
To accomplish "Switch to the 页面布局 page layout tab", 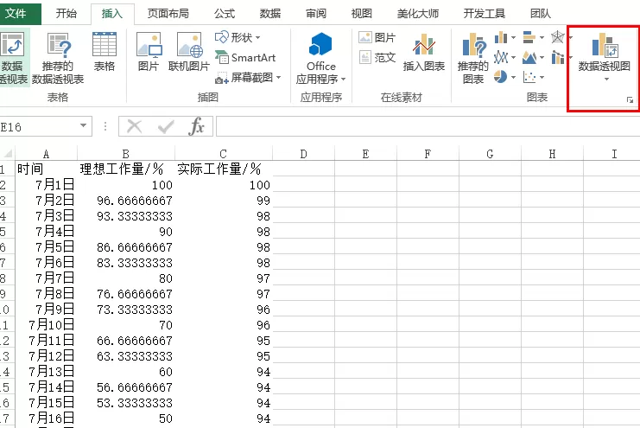I will coord(168,14).
